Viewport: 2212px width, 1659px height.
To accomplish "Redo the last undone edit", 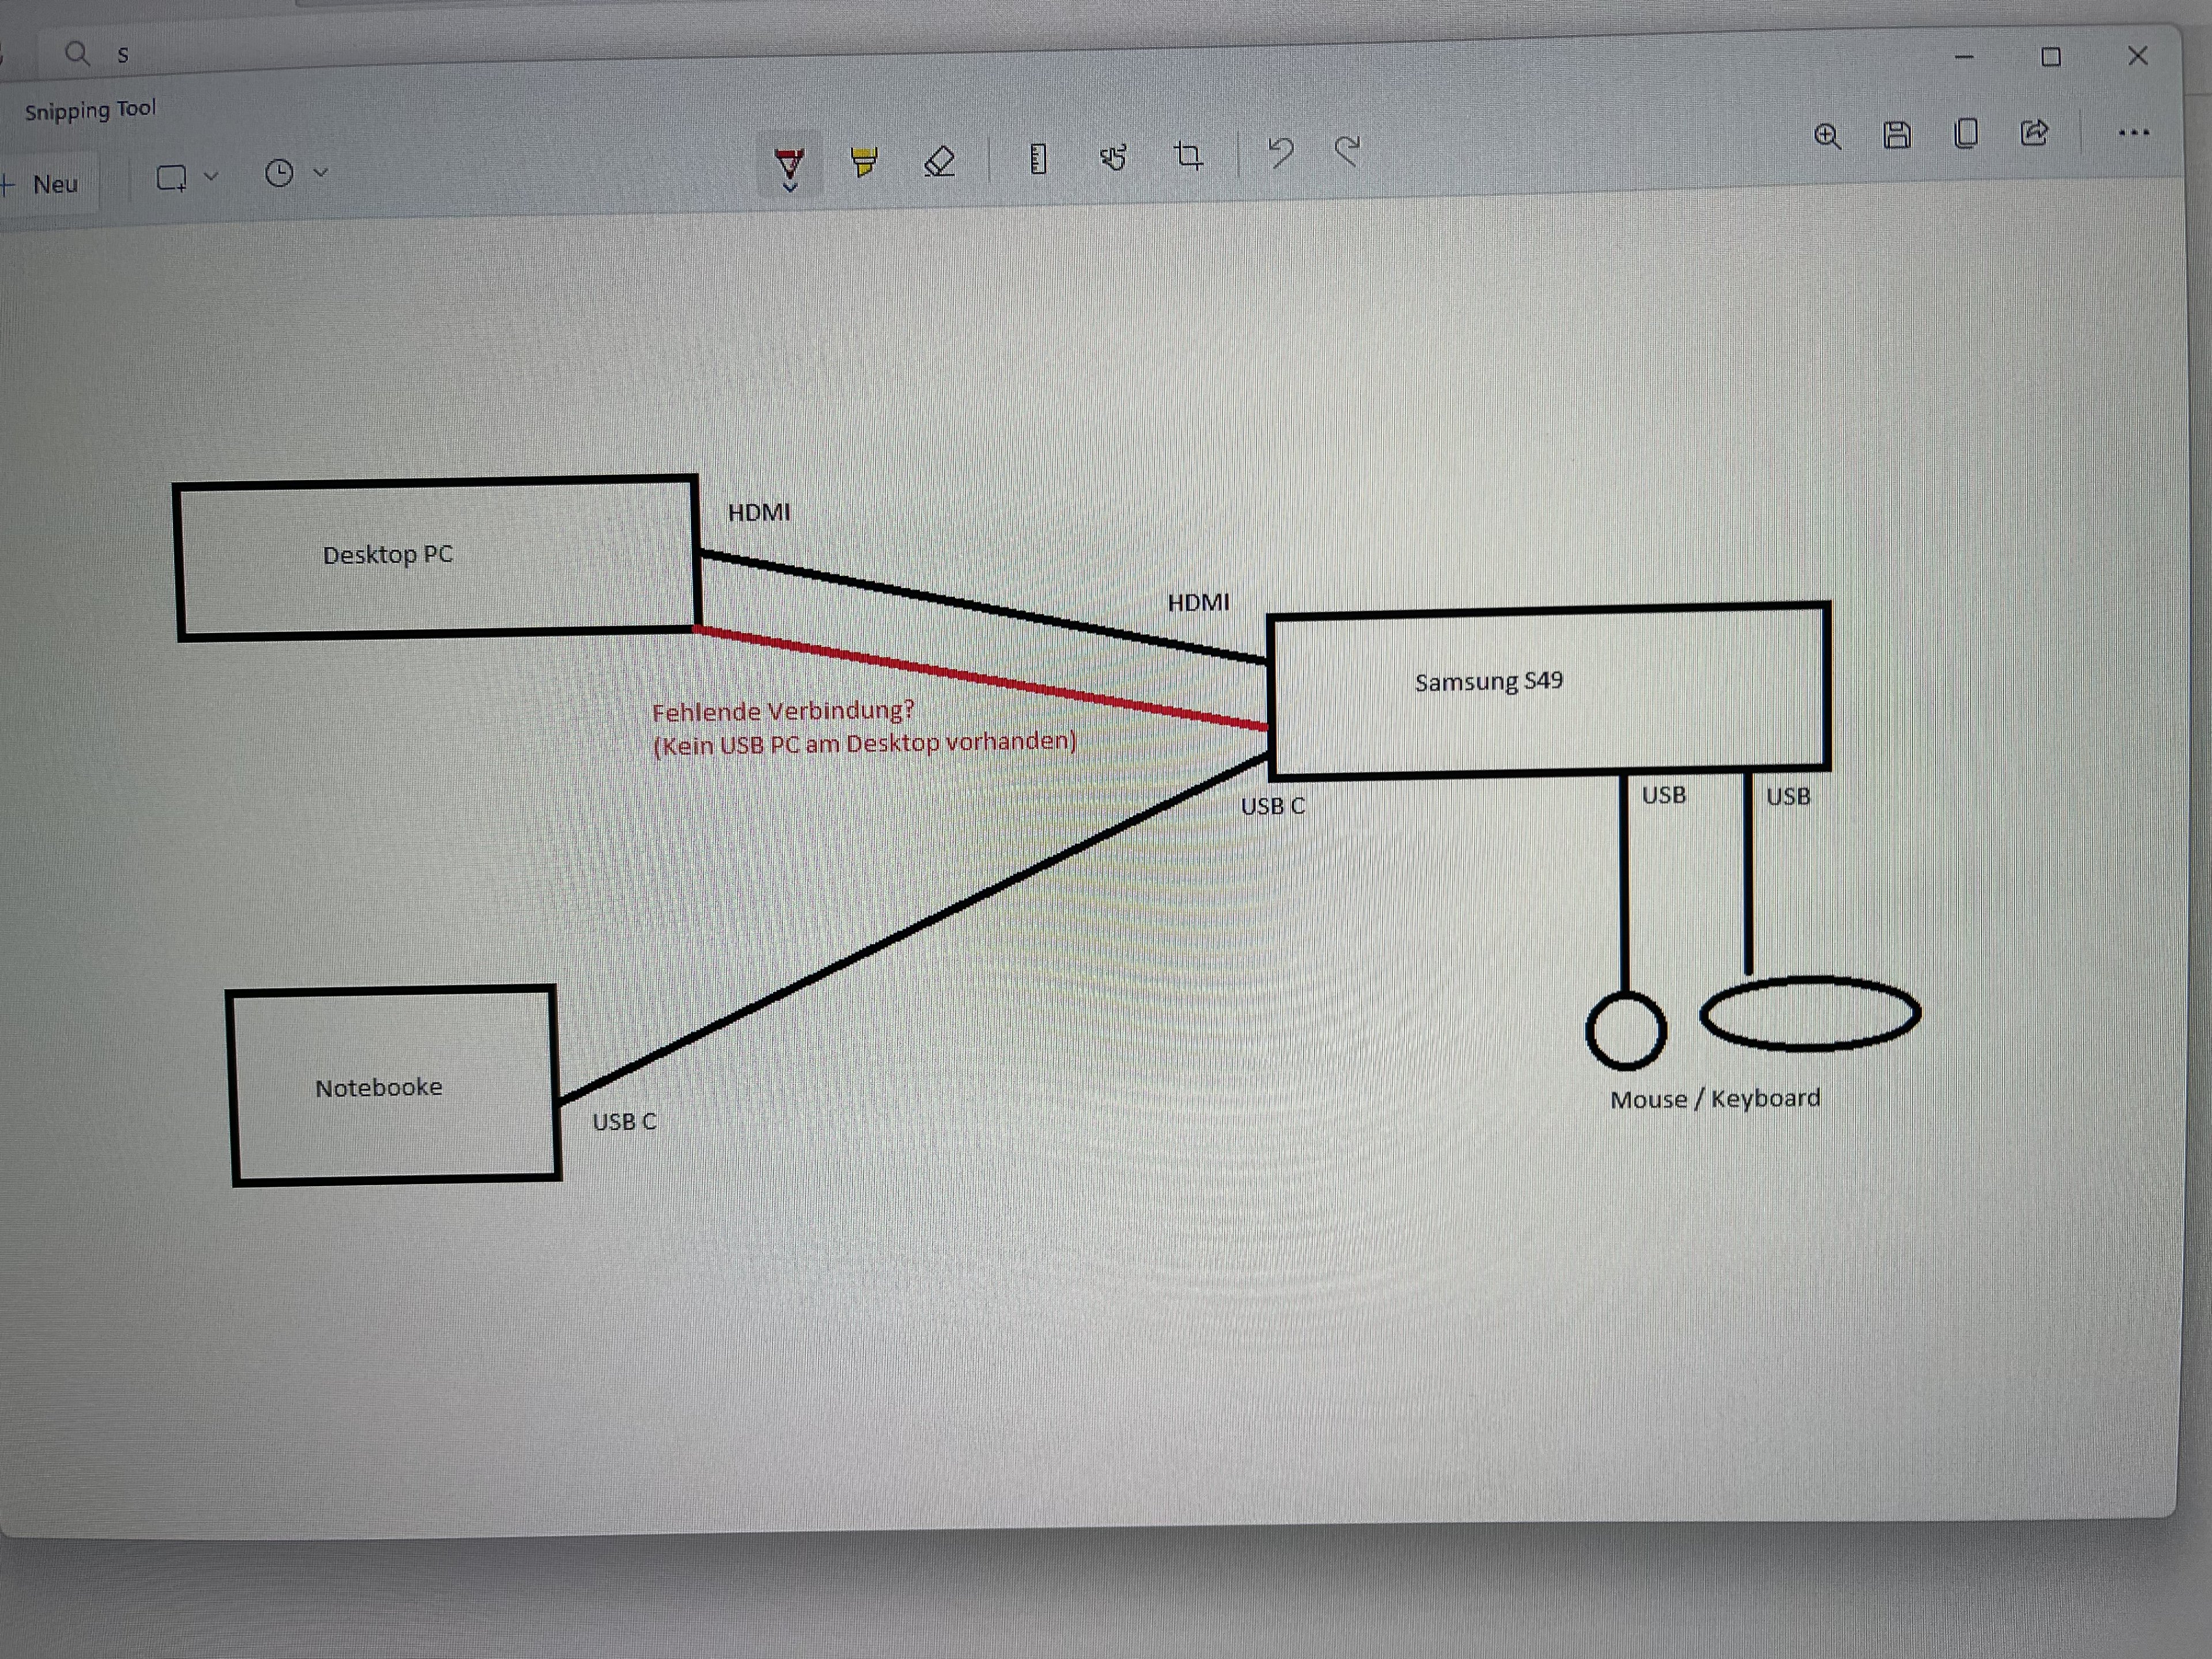I will tap(1348, 152).
